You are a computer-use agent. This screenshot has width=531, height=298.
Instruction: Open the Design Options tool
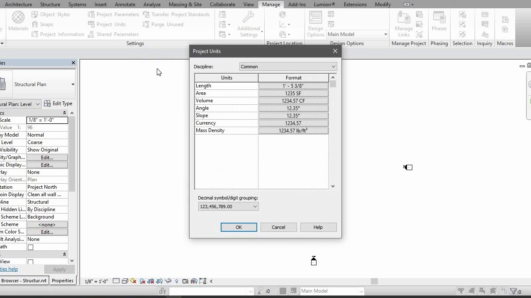[x=316, y=24]
